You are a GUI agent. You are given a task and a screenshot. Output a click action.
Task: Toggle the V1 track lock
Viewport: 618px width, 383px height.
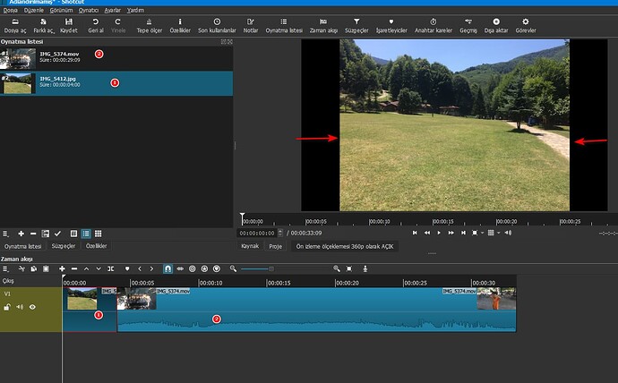click(6, 307)
